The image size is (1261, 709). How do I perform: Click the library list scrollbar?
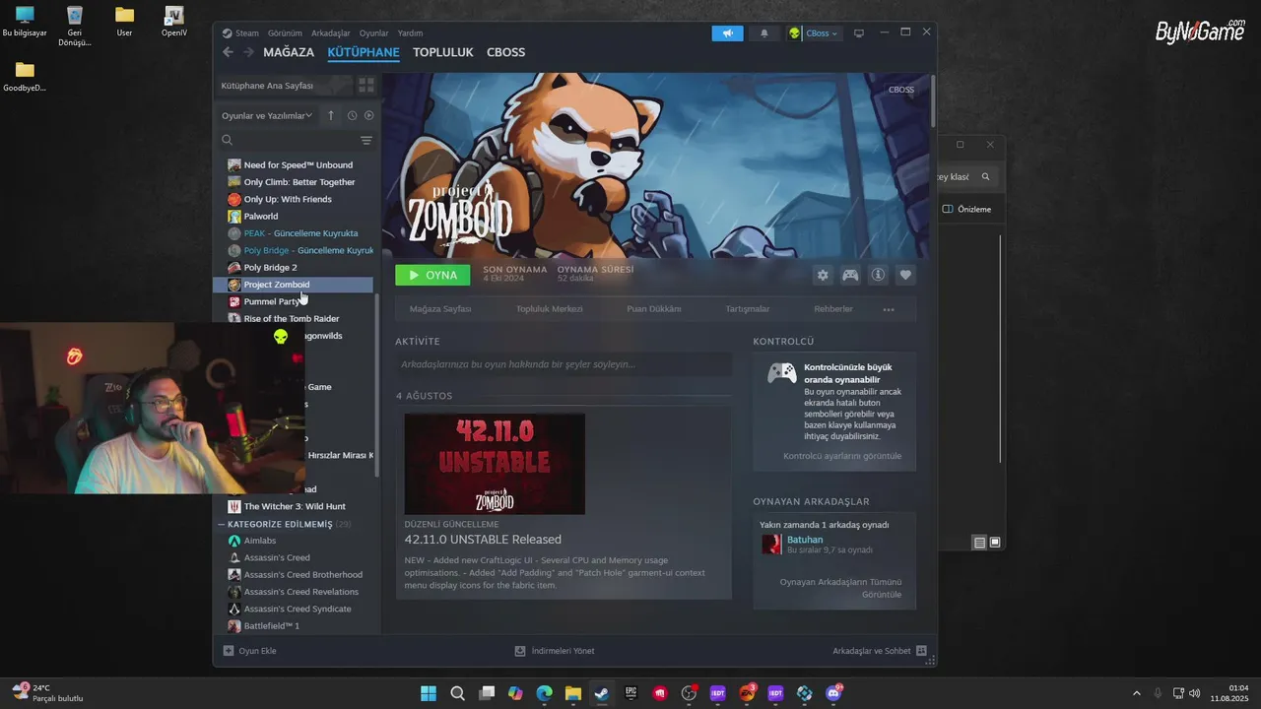click(377, 383)
